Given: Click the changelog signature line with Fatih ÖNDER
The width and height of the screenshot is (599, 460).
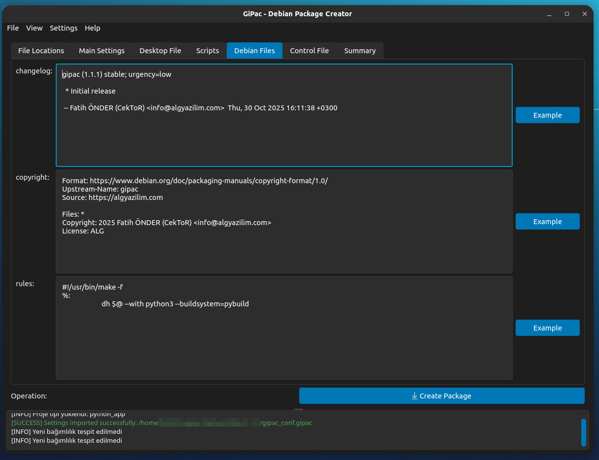Looking at the screenshot, I should point(201,108).
